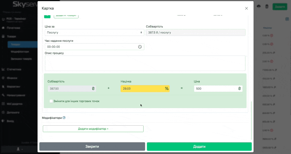This screenshot has height=154, width=291.
Task: Click the percent sign in the Націнка field
Action: point(166,89)
